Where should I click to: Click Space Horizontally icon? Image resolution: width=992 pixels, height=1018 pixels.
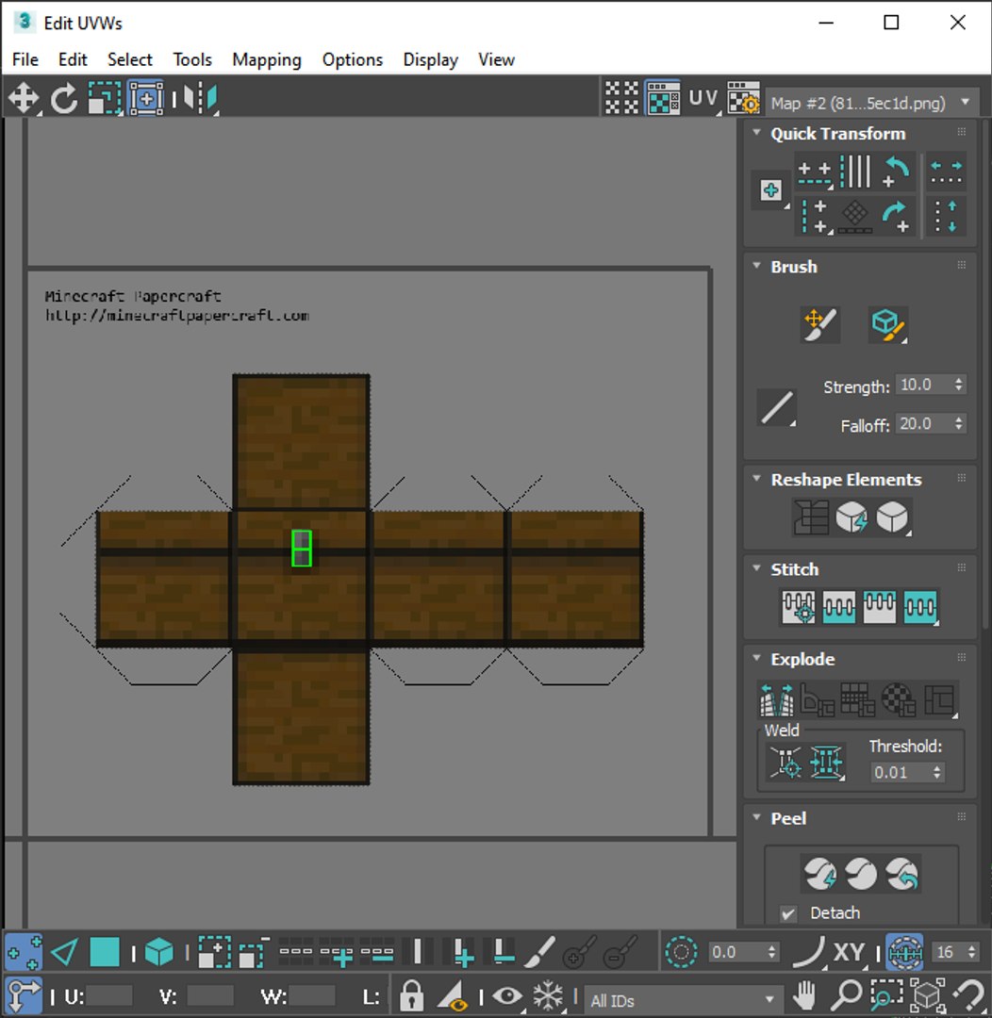coord(946,172)
